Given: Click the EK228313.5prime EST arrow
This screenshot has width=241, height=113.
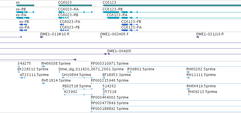Looking at the screenshot, I should pos(18,72).
